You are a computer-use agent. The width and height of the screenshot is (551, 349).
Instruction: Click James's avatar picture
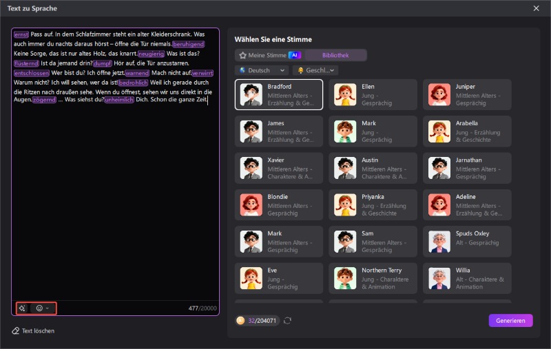tap(251, 131)
